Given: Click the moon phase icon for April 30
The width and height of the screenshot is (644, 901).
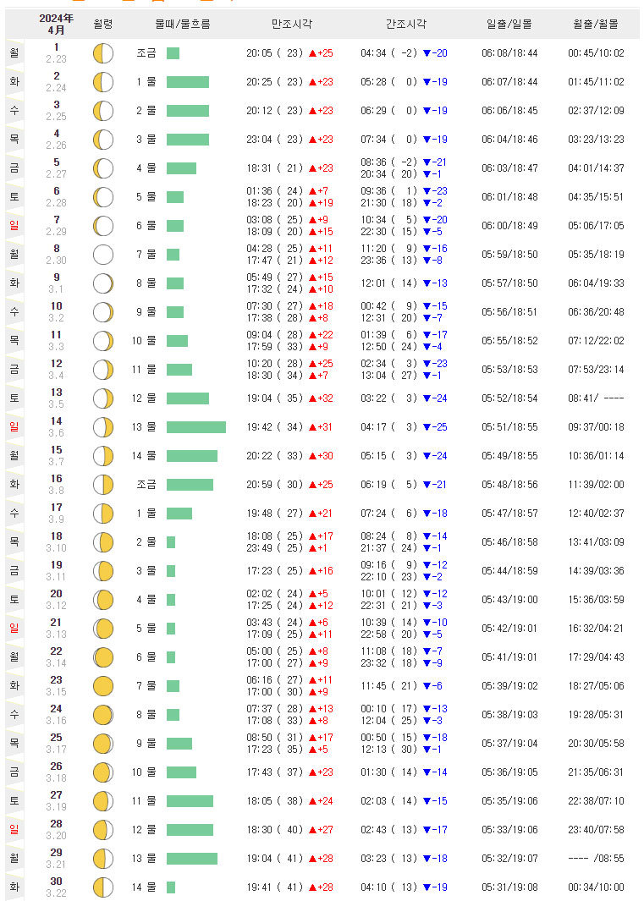Looking at the screenshot, I should click(102, 887).
